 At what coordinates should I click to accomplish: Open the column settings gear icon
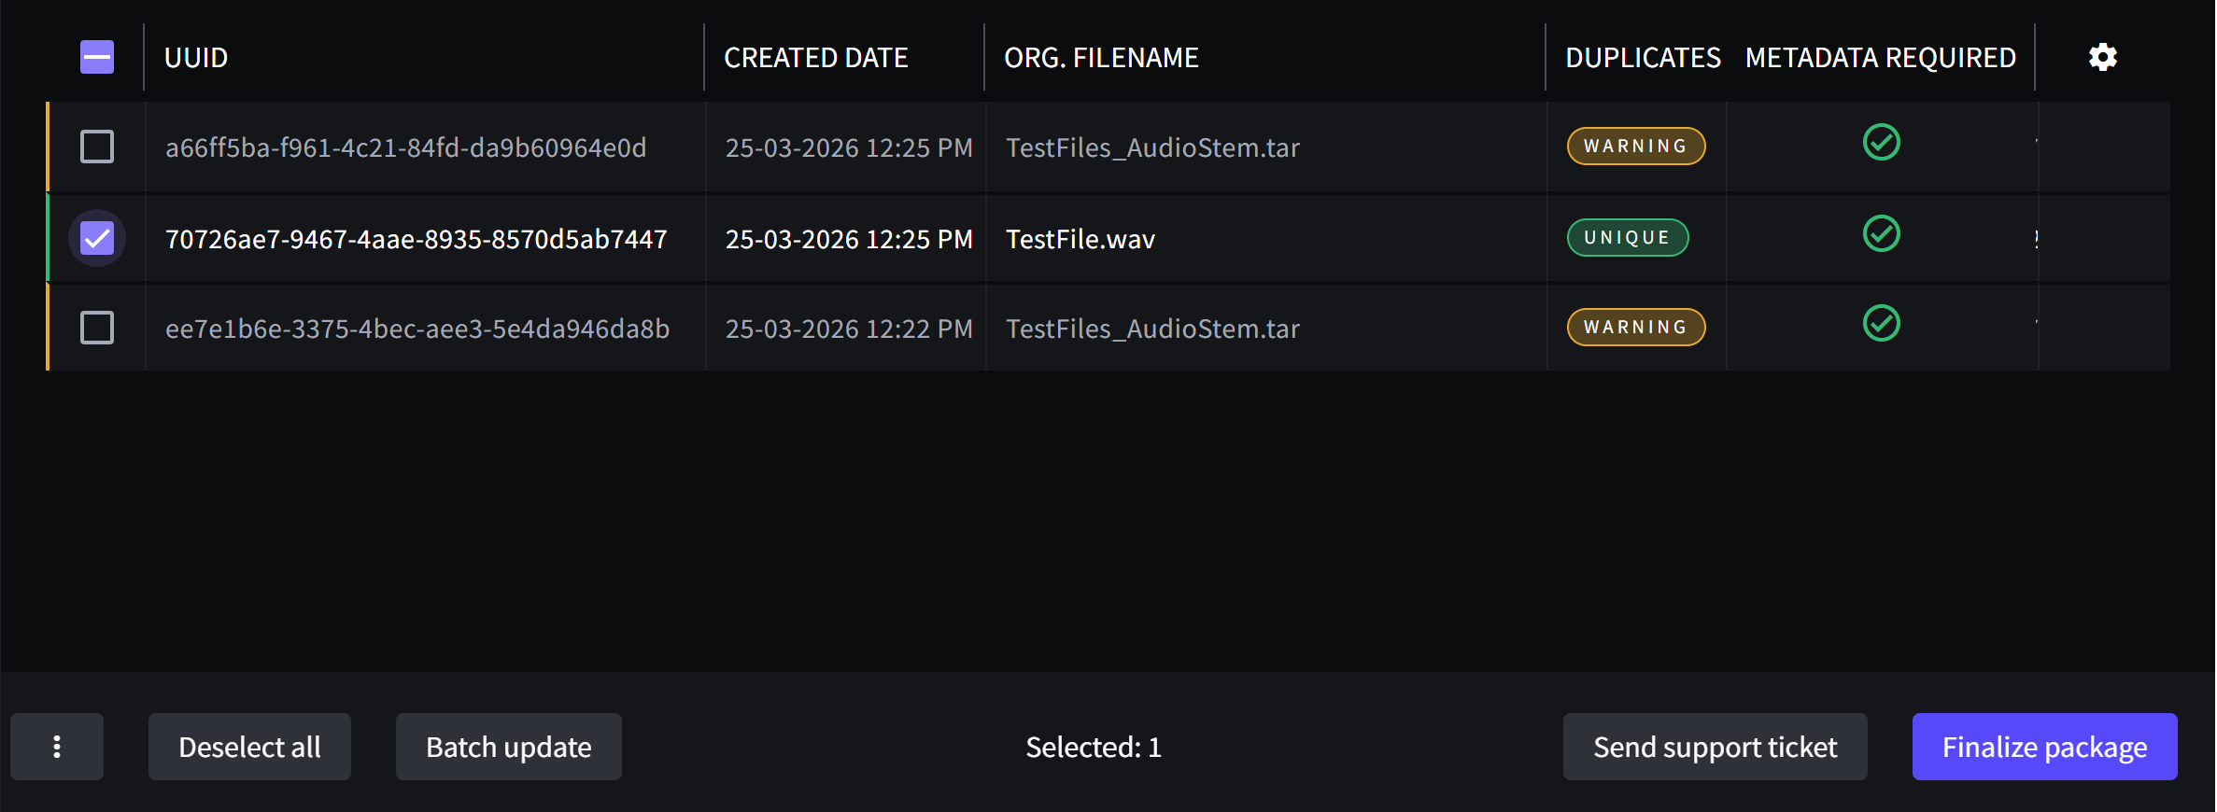2102,57
